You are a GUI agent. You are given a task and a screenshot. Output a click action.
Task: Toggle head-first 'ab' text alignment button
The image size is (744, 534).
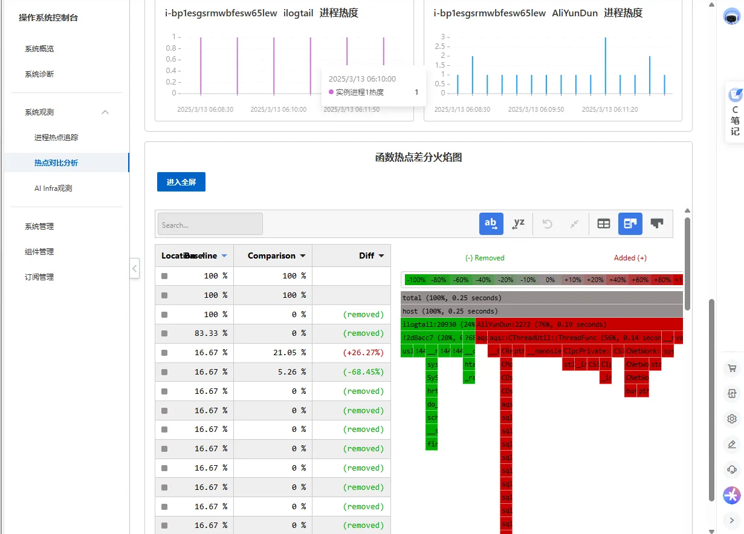tap(491, 224)
